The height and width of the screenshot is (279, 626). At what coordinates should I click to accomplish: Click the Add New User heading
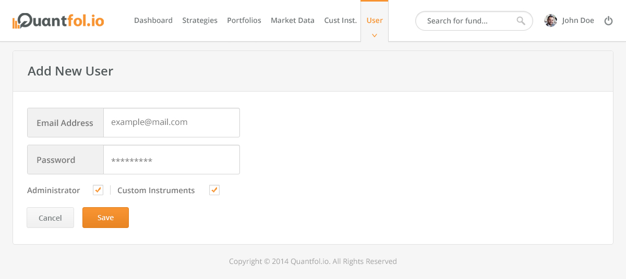[x=70, y=71]
